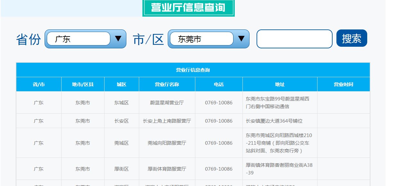This screenshot has height=186, width=415.
Task: Click the 长安上角上南路服营厅 entry
Action: [x=166, y=121]
